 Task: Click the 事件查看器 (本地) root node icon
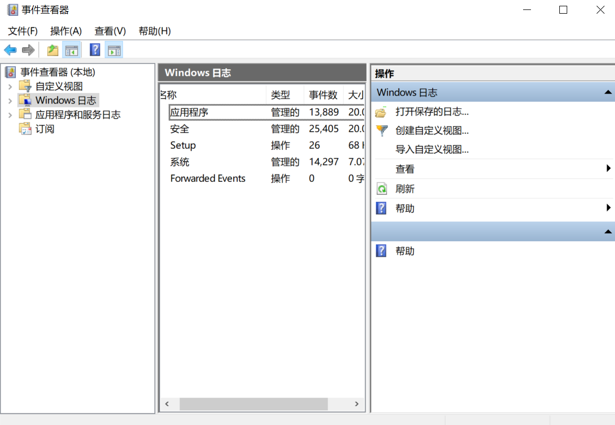pyautogui.click(x=11, y=72)
